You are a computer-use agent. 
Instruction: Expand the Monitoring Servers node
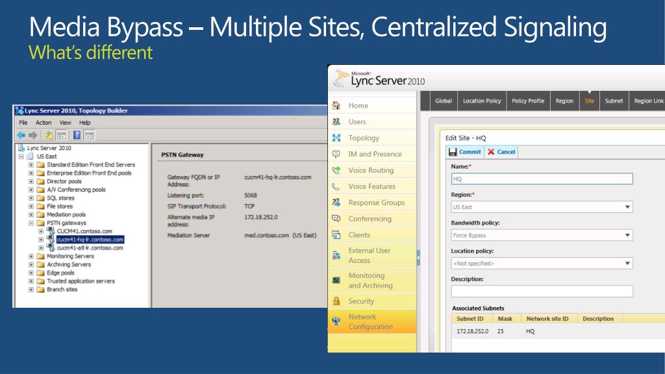coord(31,256)
